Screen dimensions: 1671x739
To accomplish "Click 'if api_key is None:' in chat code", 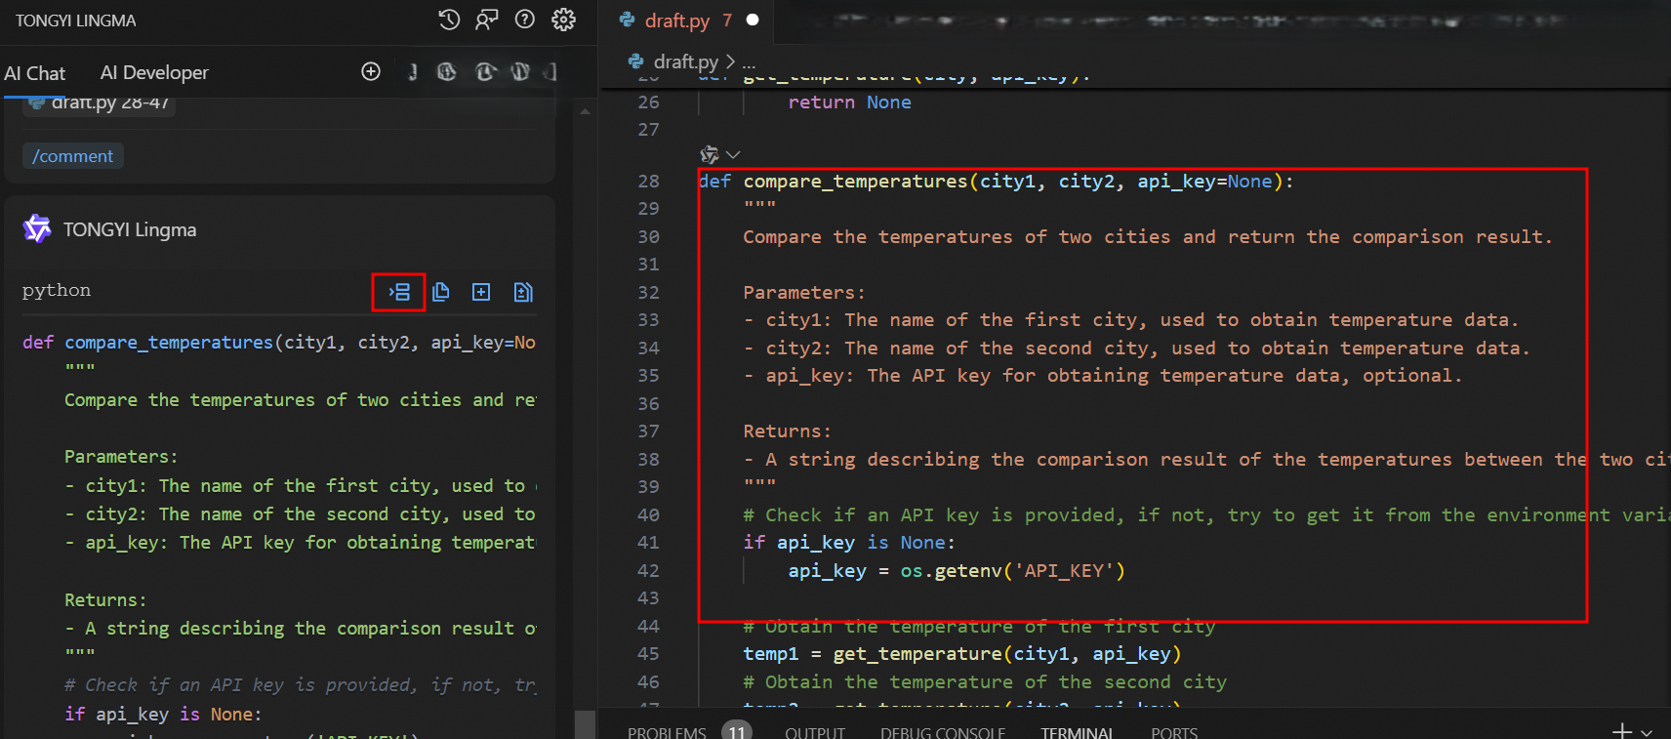I will click(x=163, y=714).
